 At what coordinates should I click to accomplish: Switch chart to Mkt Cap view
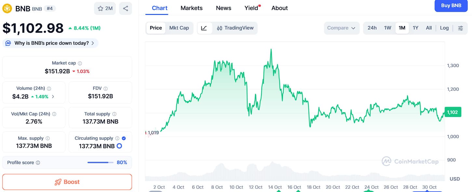coord(179,28)
